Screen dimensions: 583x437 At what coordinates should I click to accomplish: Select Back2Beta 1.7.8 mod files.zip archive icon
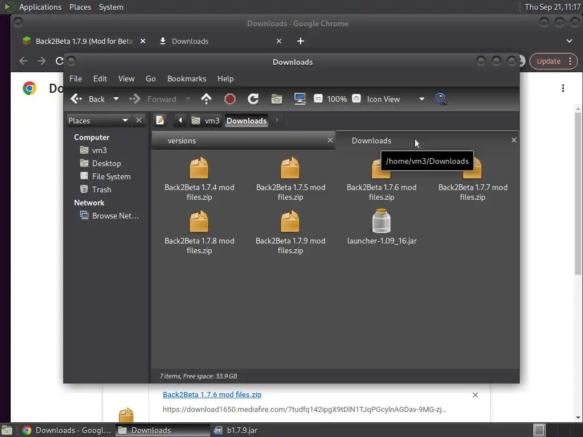click(199, 222)
